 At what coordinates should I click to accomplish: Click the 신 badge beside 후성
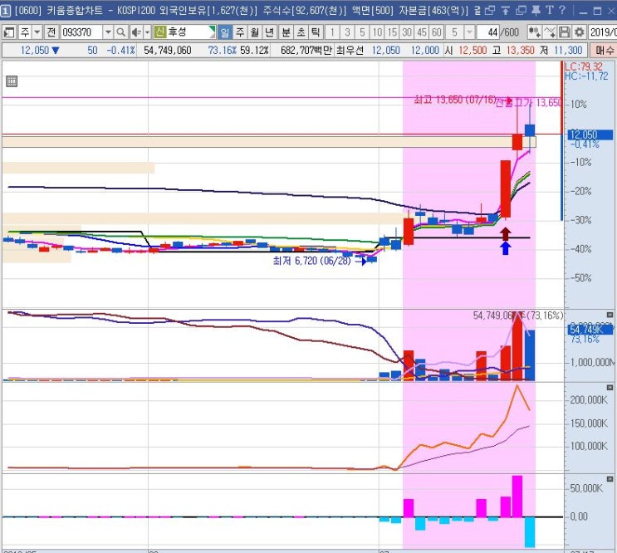[159, 32]
